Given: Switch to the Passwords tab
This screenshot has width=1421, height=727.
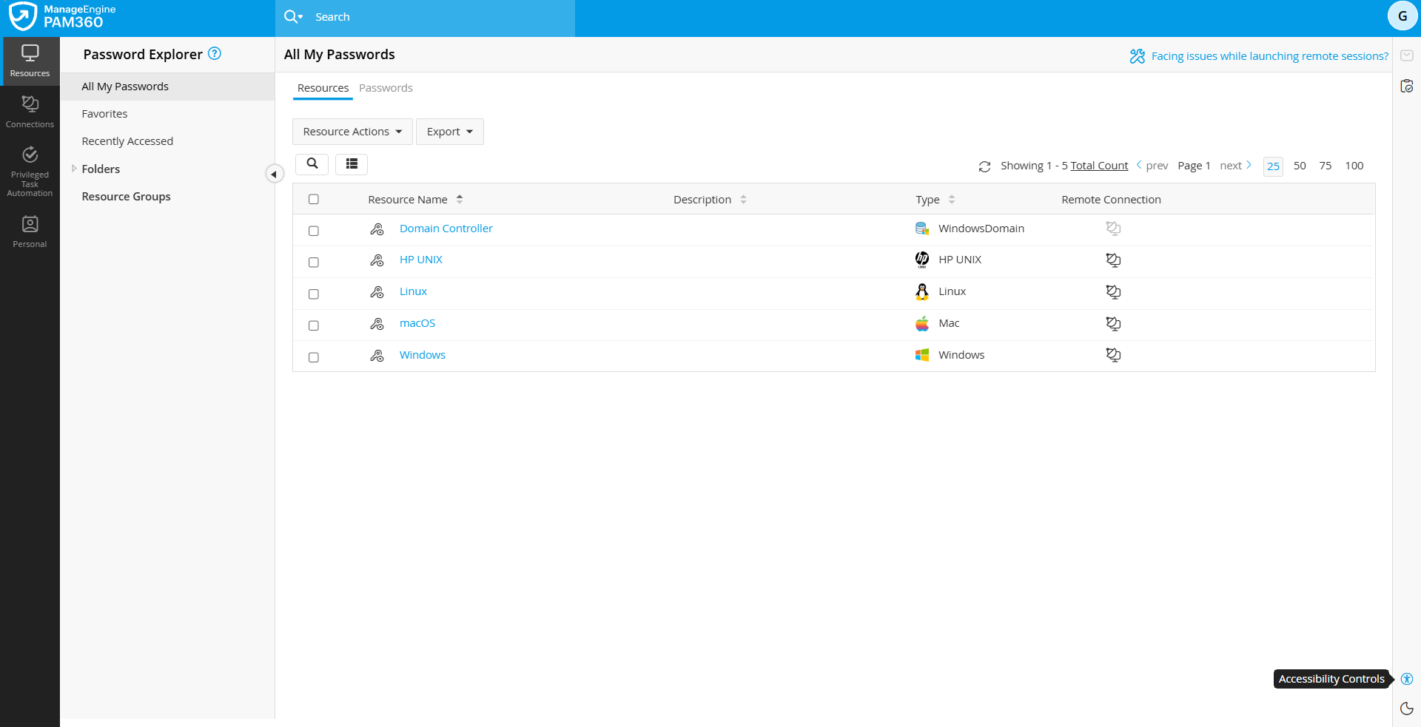Looking at the screenshot, I should [386, 87].
